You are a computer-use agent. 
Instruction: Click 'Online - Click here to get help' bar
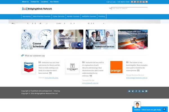pyautogui.click(x=150, y=109)
